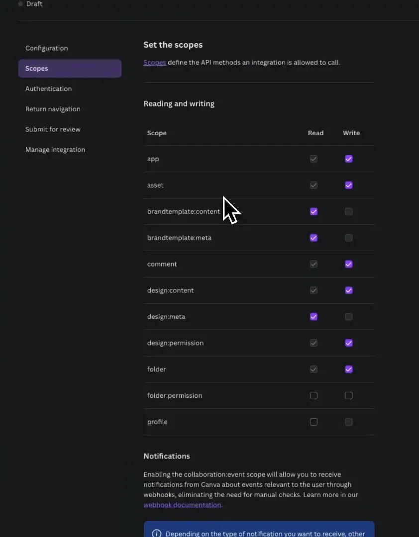Image resolution: width=419 pixels, height=537 pixels.
Task: Open Submit for review section
Action: 53,129
